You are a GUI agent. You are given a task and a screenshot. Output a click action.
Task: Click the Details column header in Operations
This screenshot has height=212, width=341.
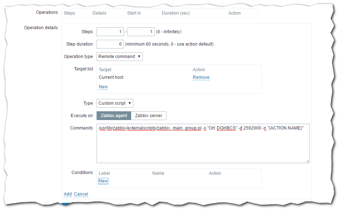pyautogui.click(x=99, y=13)
